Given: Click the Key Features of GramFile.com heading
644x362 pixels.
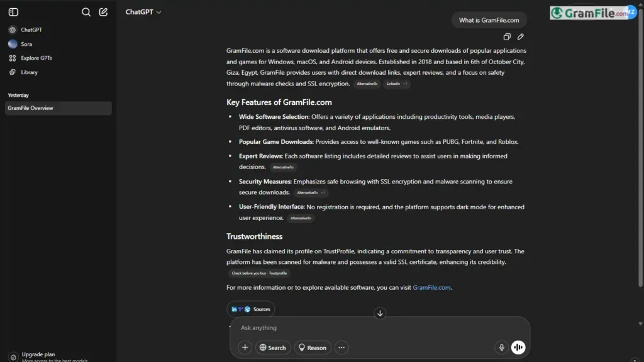Looking at the screenshot, I should (x=279, y=102).
